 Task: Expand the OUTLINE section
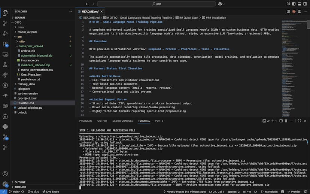pos(20,182)
